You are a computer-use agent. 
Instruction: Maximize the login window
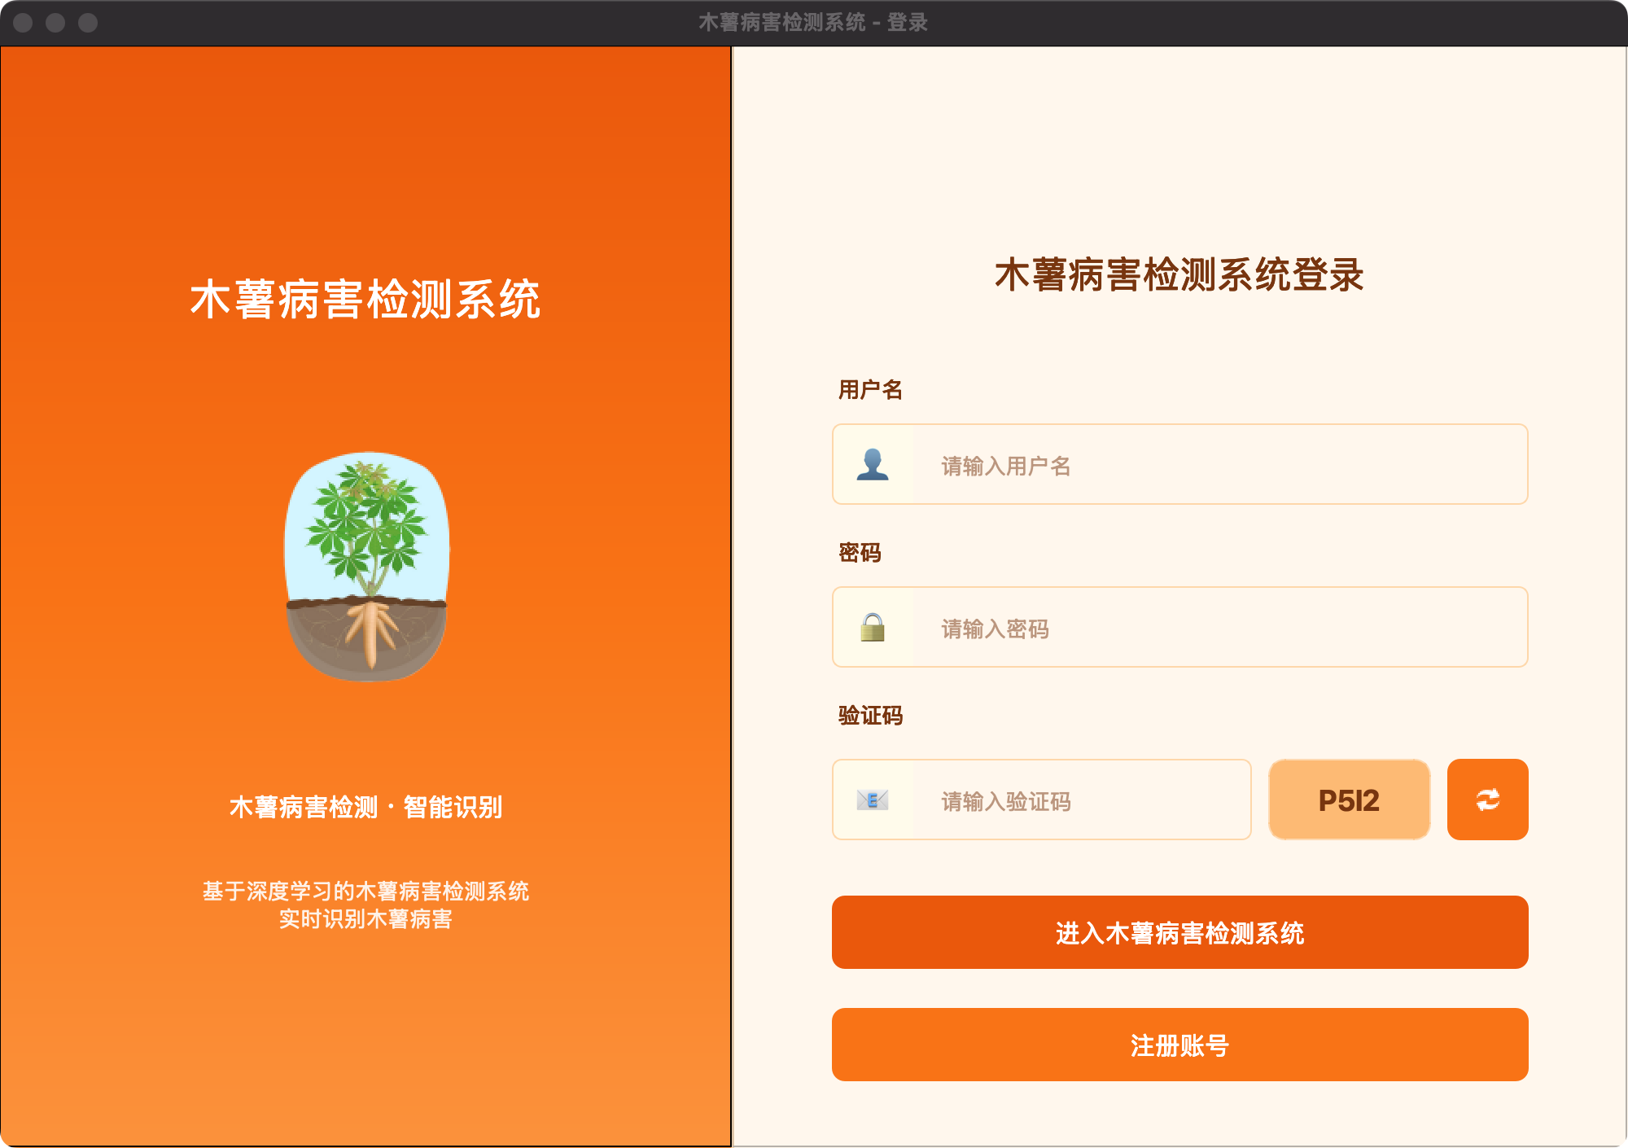pos(88,23)
